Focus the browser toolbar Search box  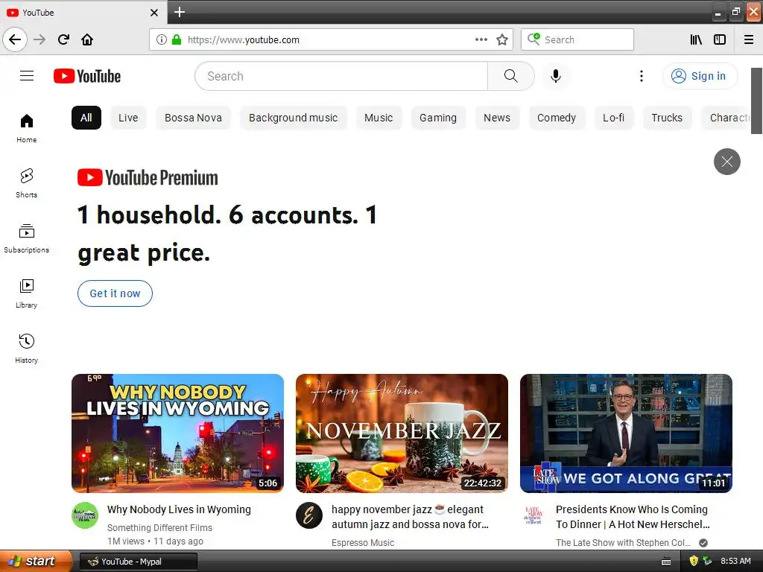577,39
